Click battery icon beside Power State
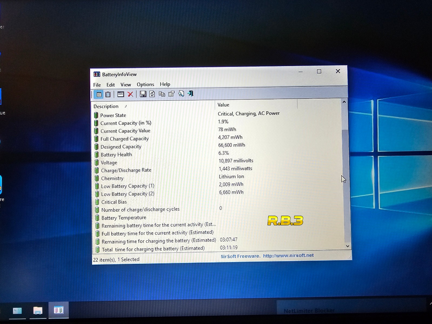The image size is (432, 324). (96, 115)
